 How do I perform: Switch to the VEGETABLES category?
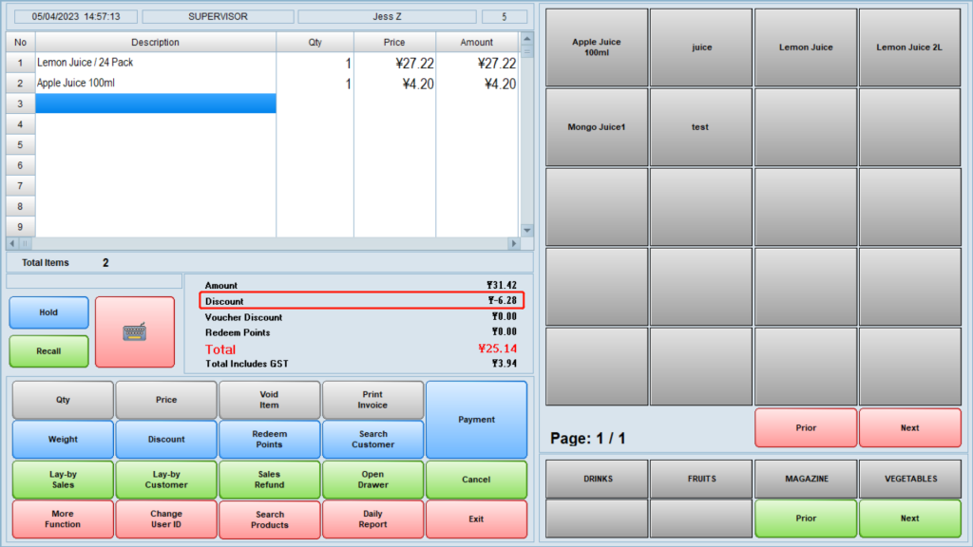[909, 479]
